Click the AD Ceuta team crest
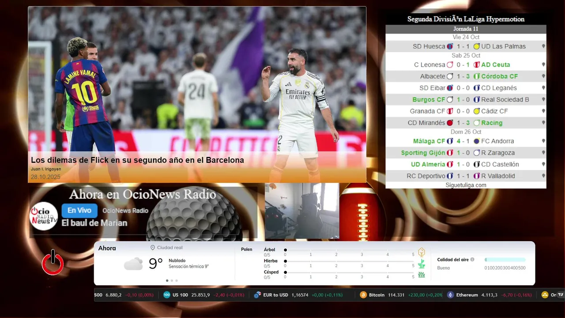This screenshot has width=565, height=318. (x=476, y=65)
